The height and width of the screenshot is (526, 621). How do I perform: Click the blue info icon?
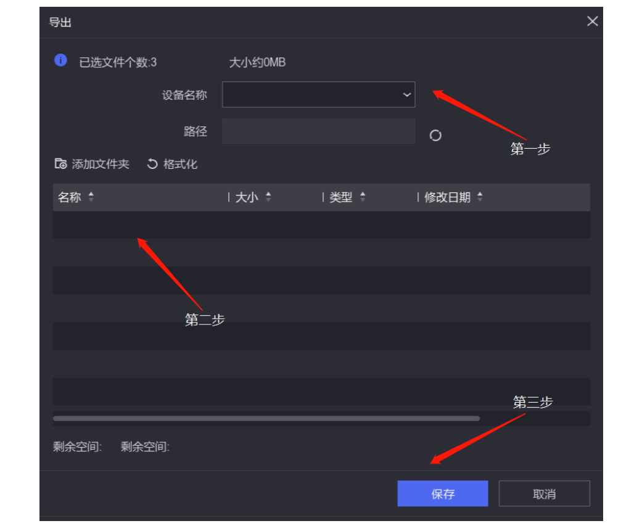[x=60, y=60]
